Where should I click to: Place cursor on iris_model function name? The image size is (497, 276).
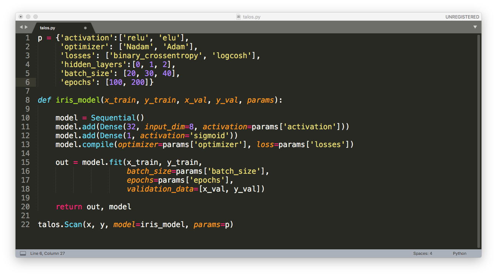(78, 100)
